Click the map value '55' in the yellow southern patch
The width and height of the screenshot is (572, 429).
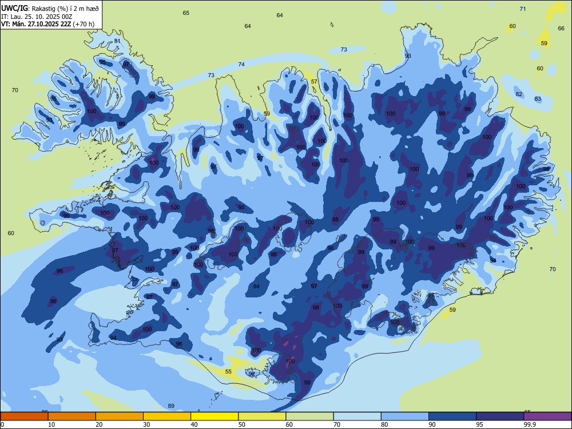[228, 372]
